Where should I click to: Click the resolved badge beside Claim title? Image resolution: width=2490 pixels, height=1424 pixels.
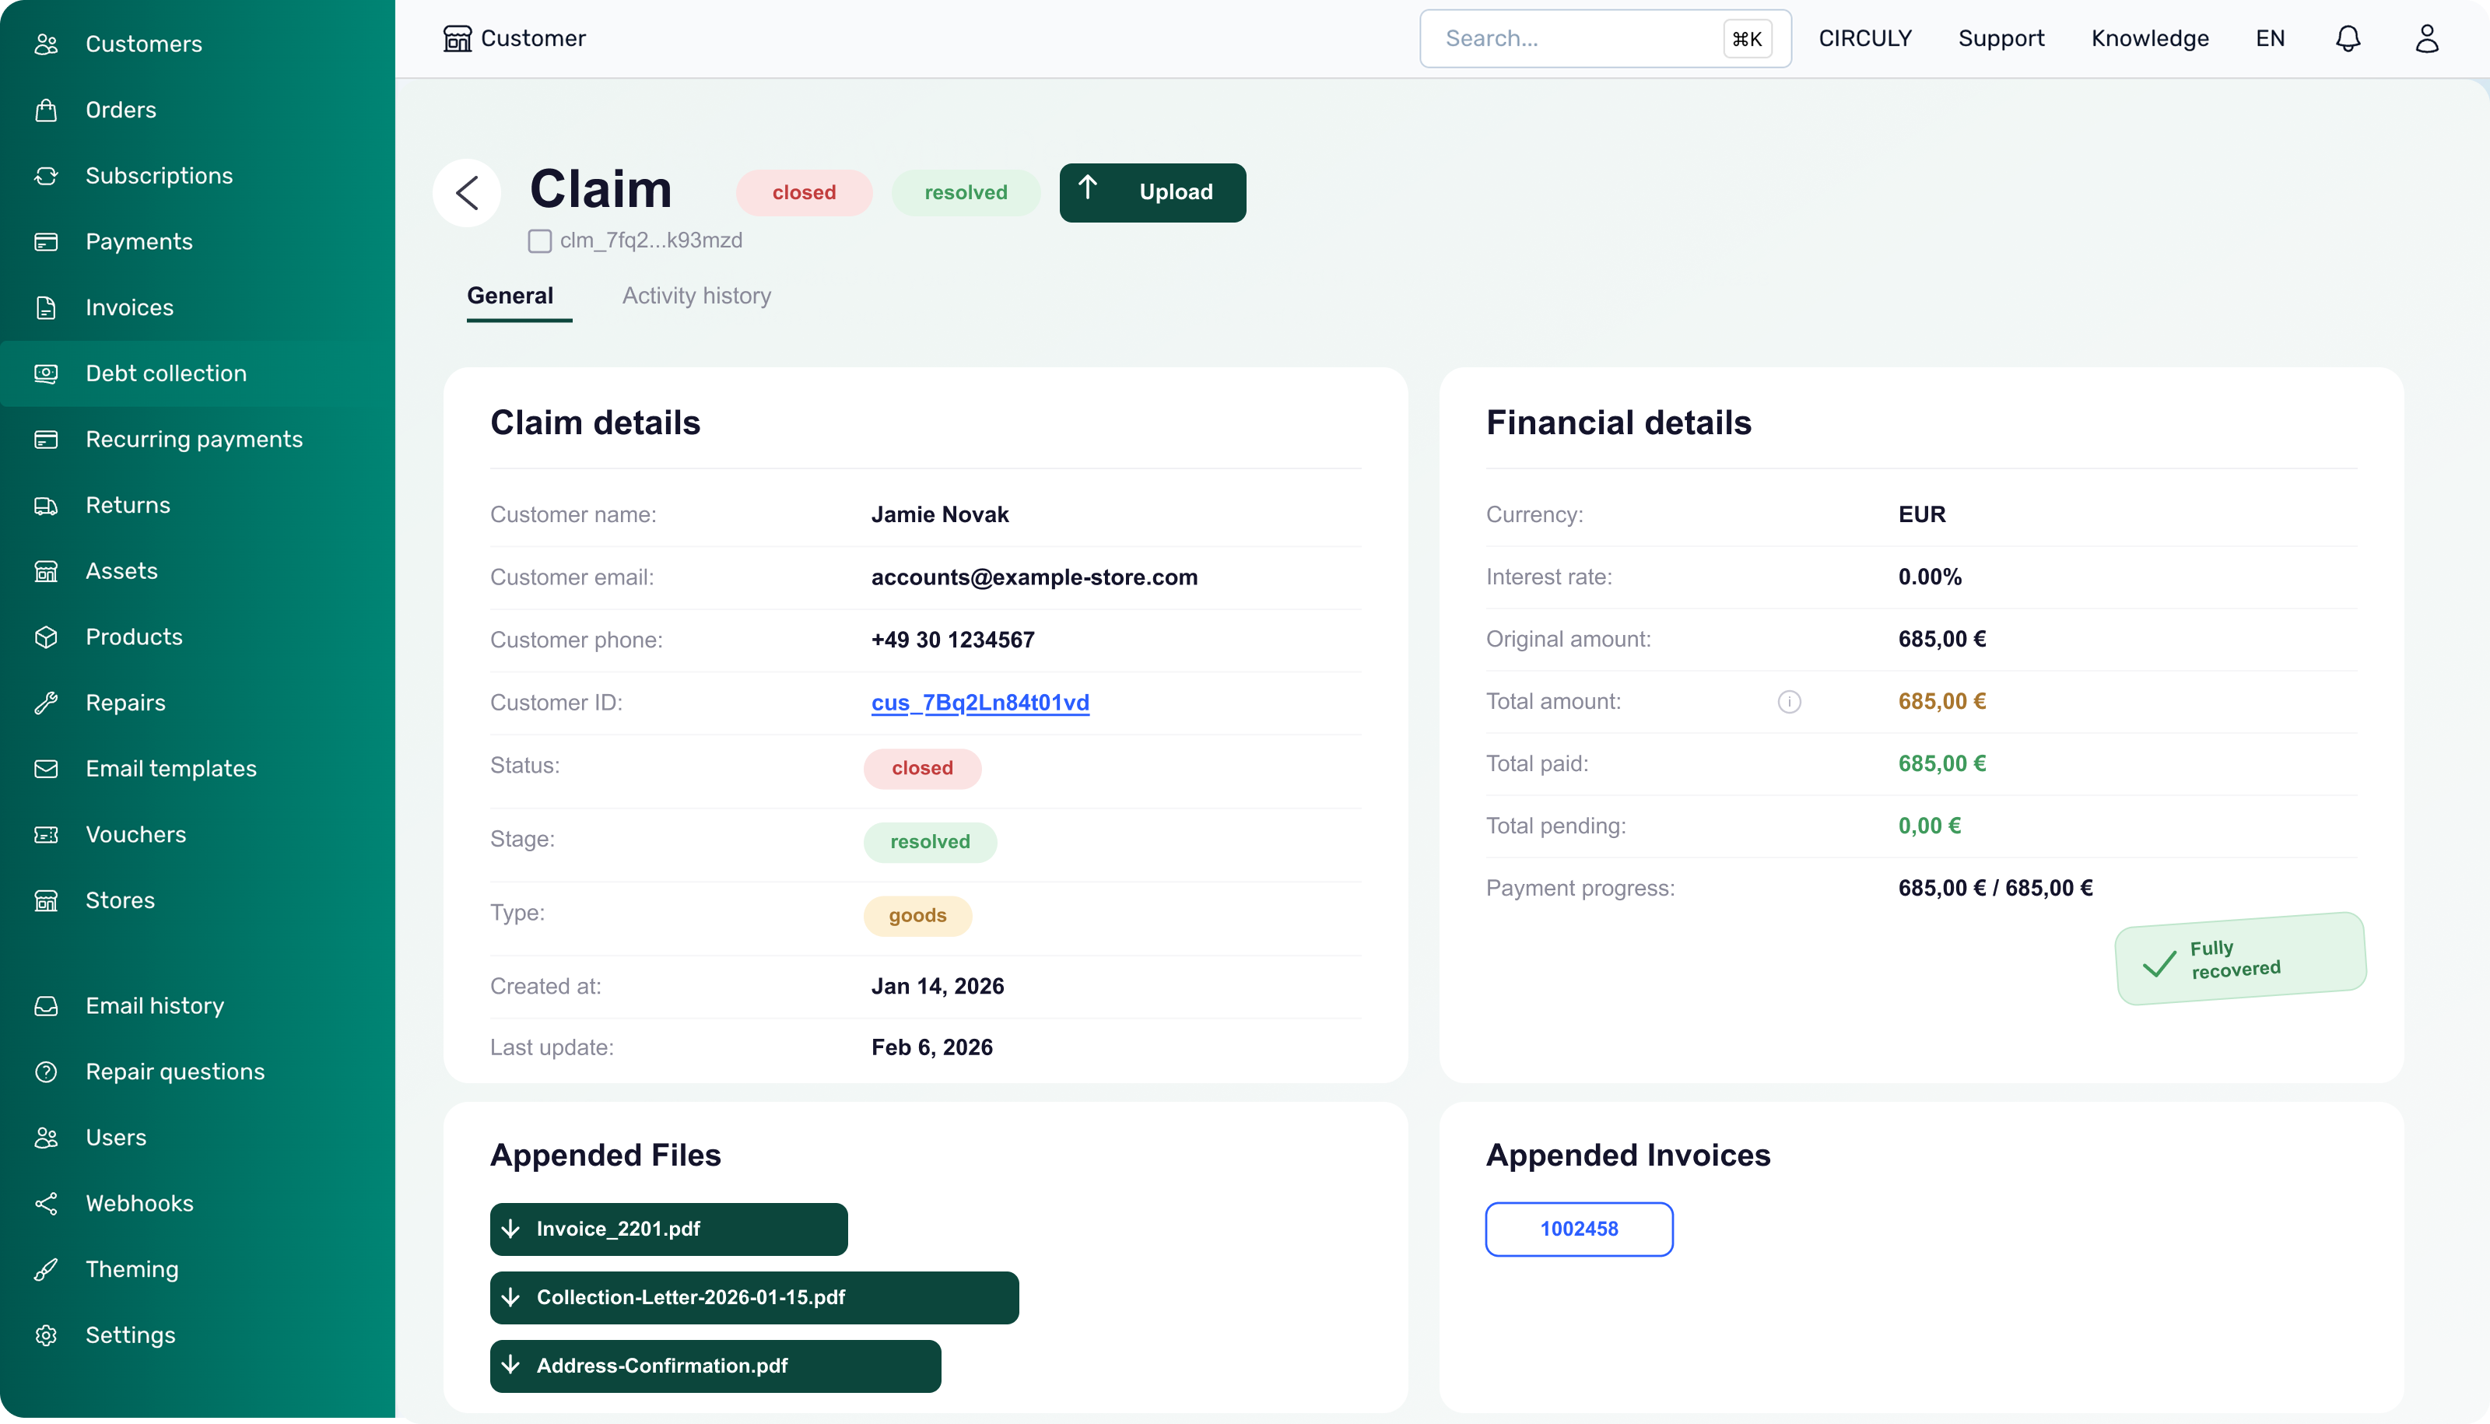[x=966, y=193]
